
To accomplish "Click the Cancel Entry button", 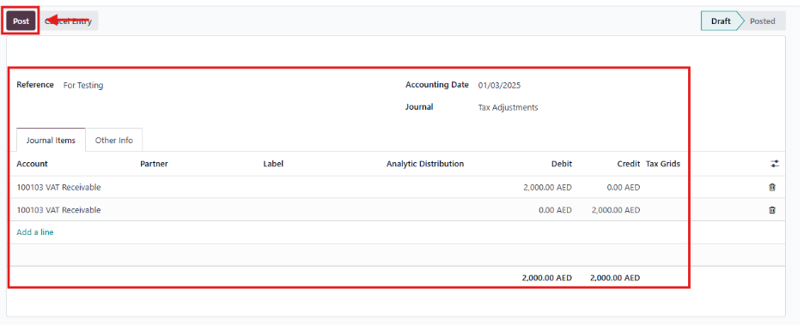I will pos(68,21).
